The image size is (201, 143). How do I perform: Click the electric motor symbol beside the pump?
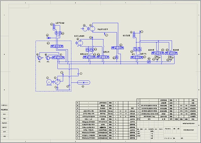pyautogui.click(x=49, y=82)
